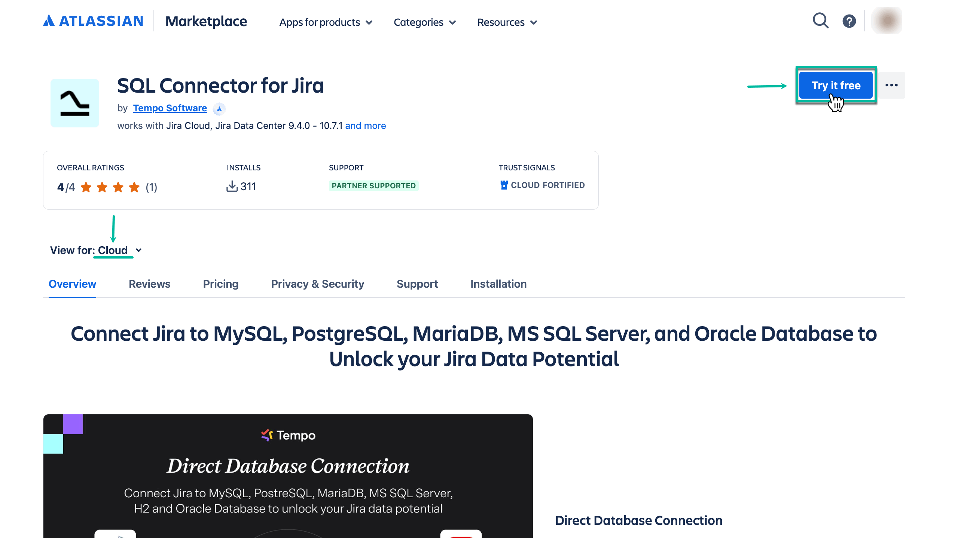The height and width of the screenshot is (538, 958).
Task: Open the Categories dropdown
Action: click(425, 22)
